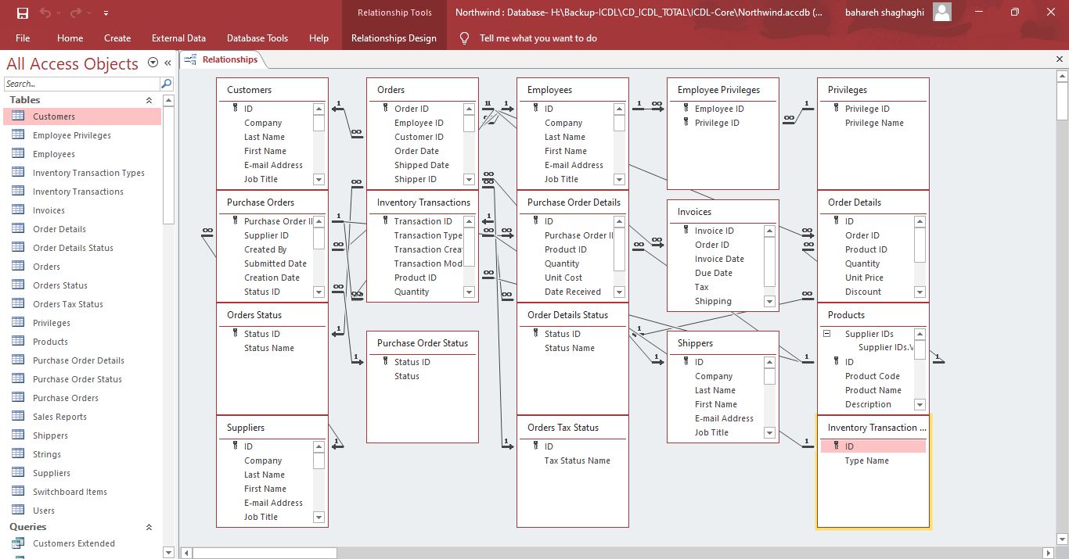Click scroll-left arrow of the relationships horizontal scrollbar
The image size is (1069, 559).
pyautogui.click(x=186, y=553)
